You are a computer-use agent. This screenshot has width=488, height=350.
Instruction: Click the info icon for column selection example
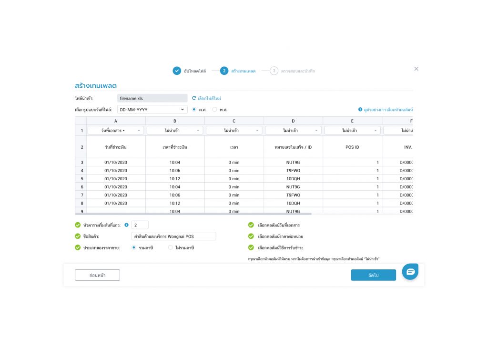tap(360, 110)
